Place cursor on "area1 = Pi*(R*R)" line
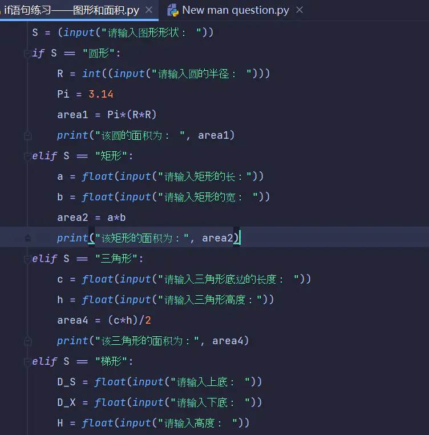This screenshot has height=435, width=429. 107,115
